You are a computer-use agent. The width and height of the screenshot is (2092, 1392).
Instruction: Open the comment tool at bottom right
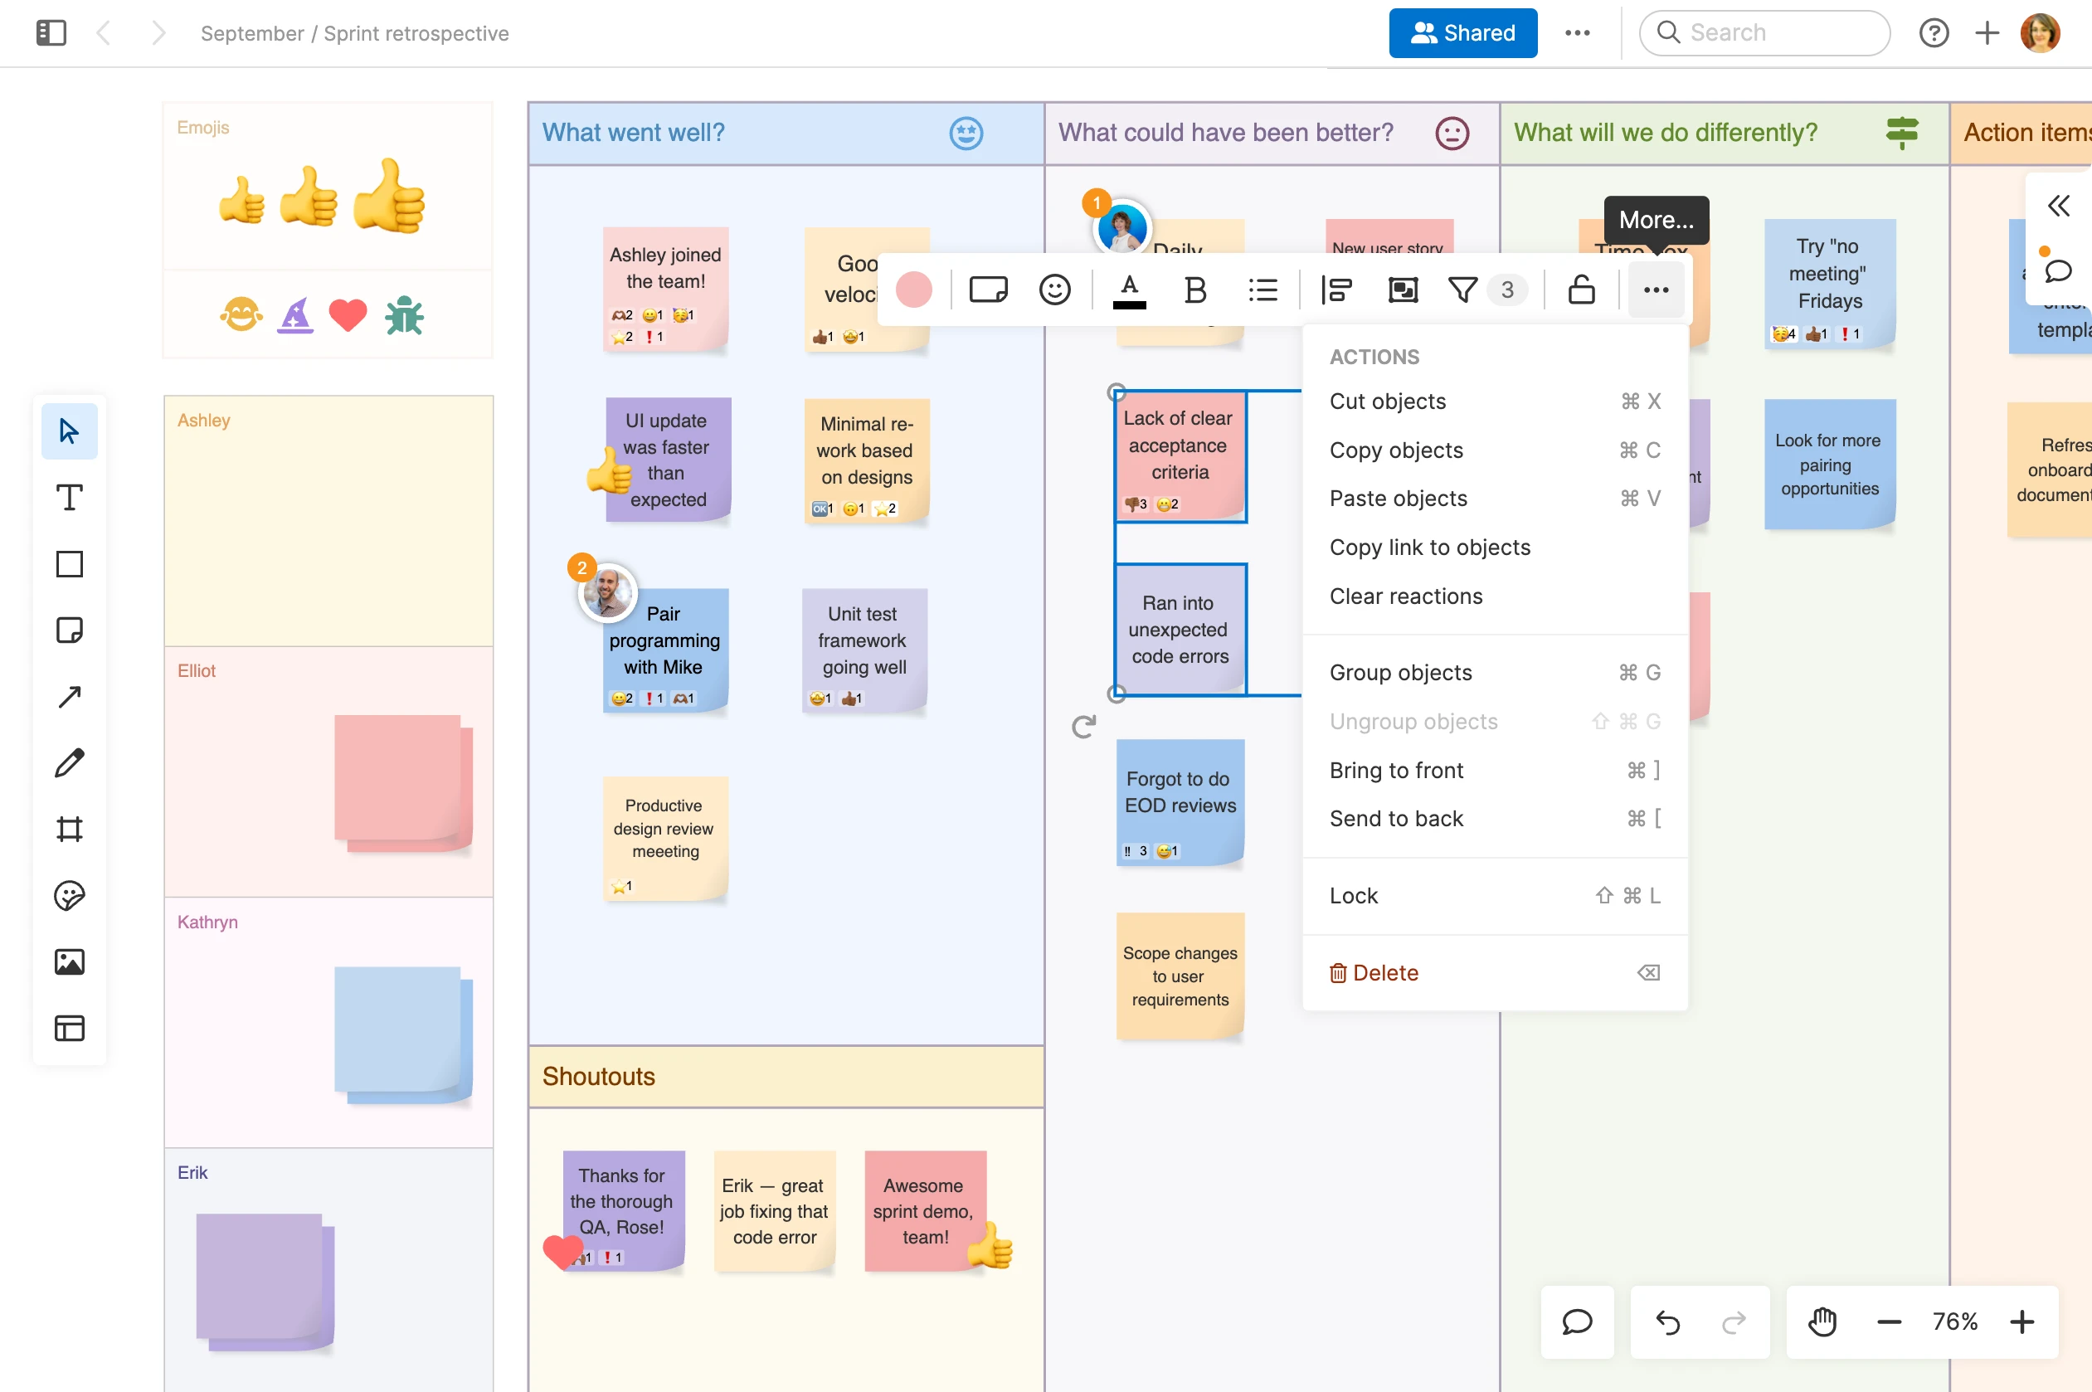(1577, 1321)
